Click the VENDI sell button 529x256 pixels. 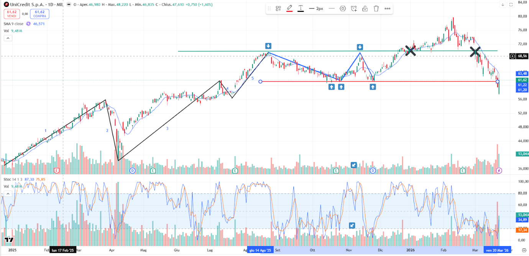pyautogui.click(x=11, y=14)
